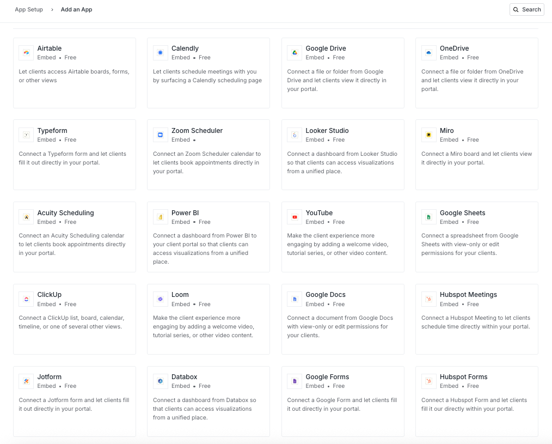The image size is (552, 444).
Task: Open the Typeform embed card
Action: pyautogui.click(x=74, y=154)
